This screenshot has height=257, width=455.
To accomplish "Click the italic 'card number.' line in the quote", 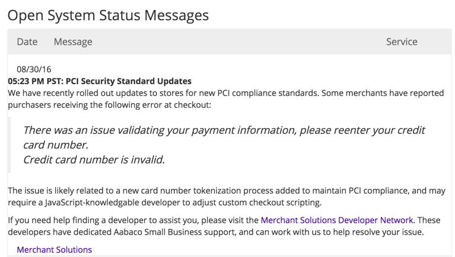I will tap(56, 145).
